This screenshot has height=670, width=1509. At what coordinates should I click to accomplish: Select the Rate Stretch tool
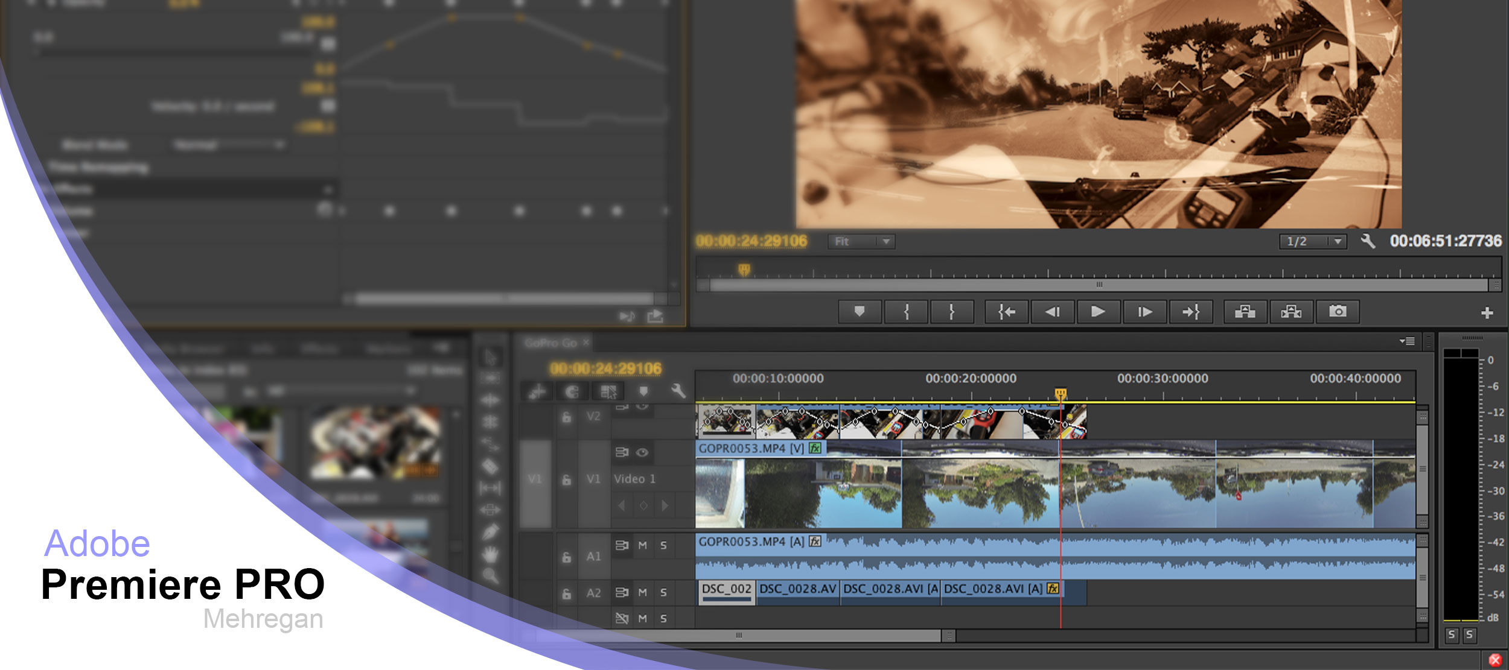click(x=490, y=444)
